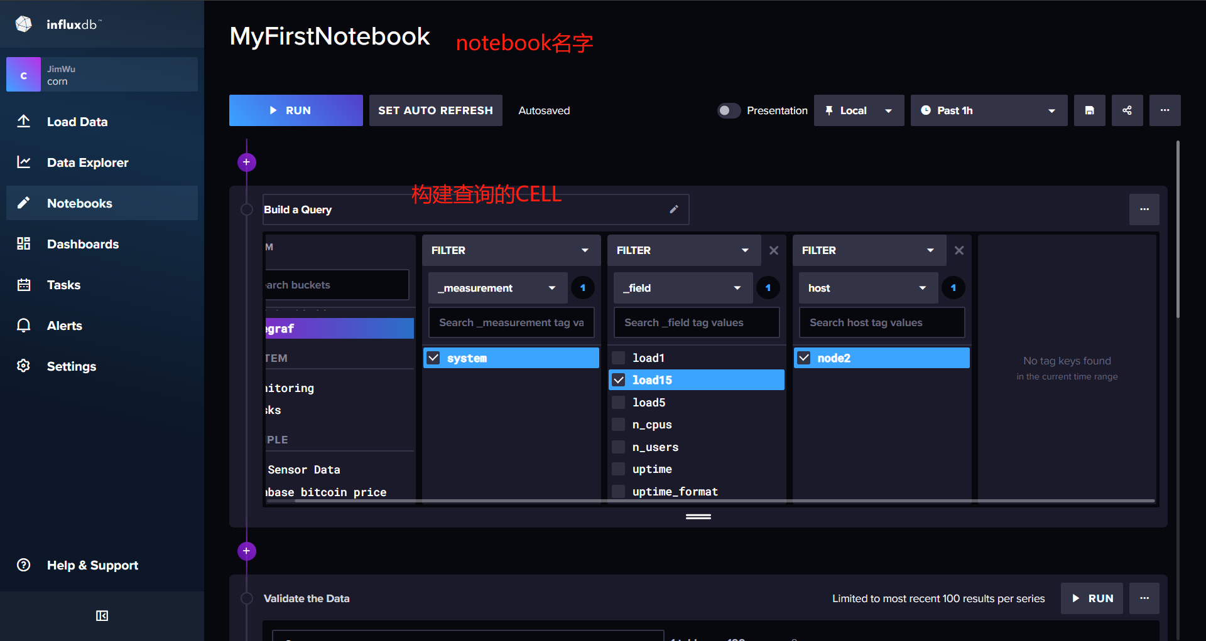Image resolution: width=1206 pixels, height=641 pixels.
Task: Check the uptime field checkbox
Action: point(619,469)
